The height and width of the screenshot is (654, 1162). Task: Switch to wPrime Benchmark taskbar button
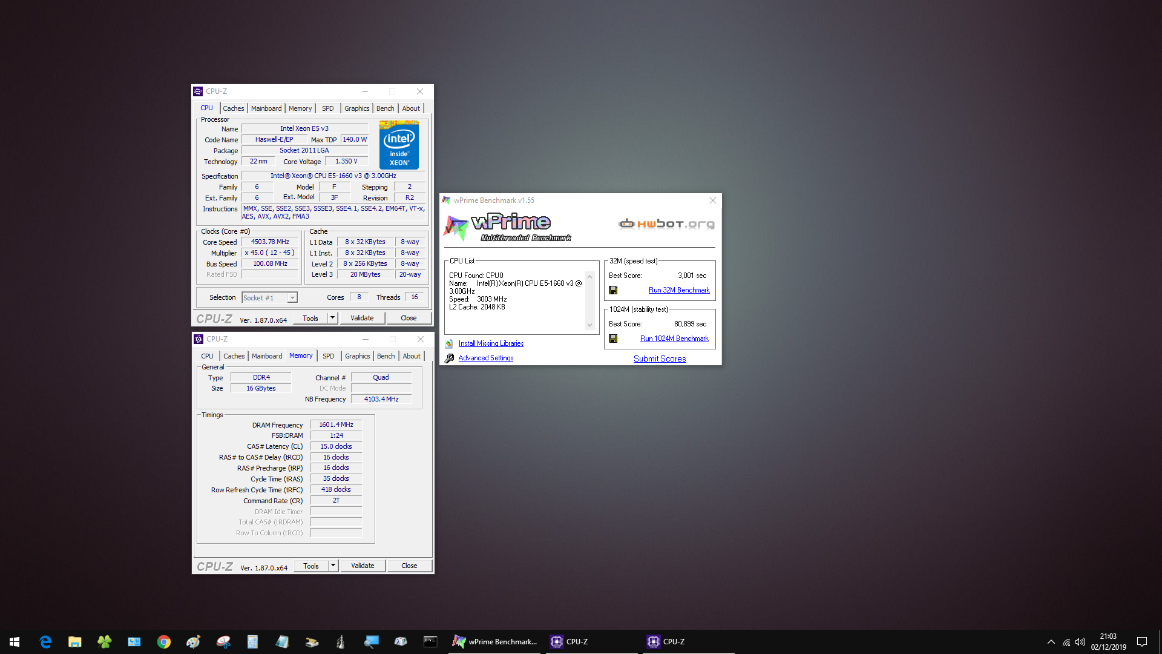tap(495, 642)
